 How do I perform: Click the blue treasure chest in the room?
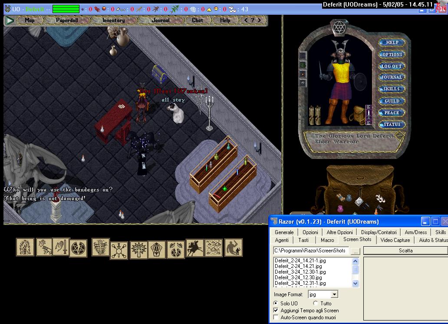159,74
